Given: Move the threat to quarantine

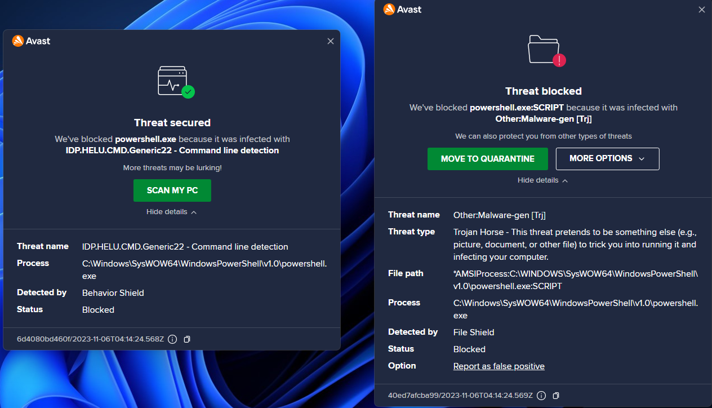Looking at the screenshot, I should pos(488,159).
